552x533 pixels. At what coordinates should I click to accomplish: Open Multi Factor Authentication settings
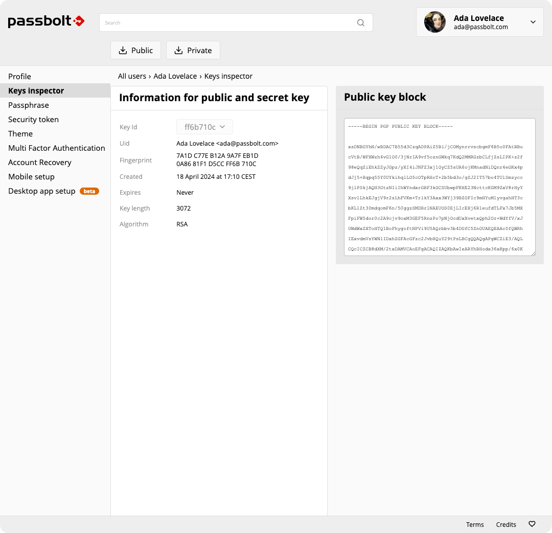(57, 148)
